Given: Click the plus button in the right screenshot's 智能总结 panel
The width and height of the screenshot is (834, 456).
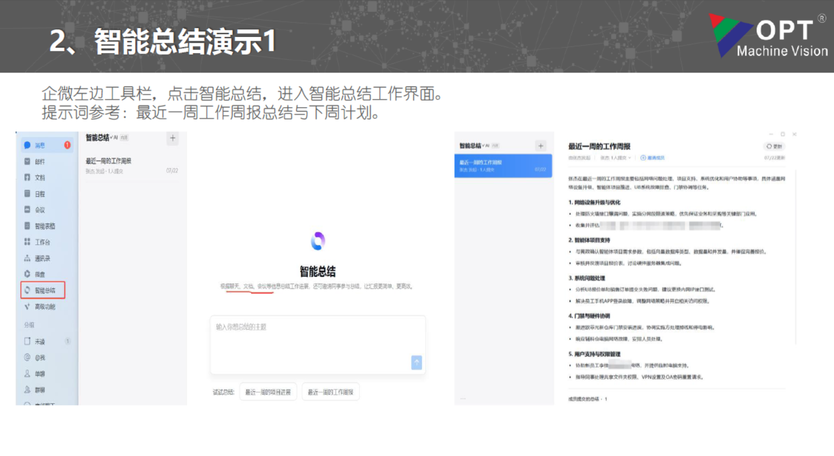Looking at the screenshot, I should point(540,146).
